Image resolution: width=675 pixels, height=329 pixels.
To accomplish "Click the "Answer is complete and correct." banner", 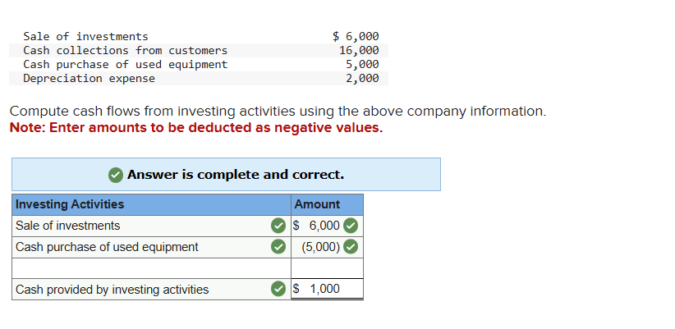I will click(x=236, y=175).
